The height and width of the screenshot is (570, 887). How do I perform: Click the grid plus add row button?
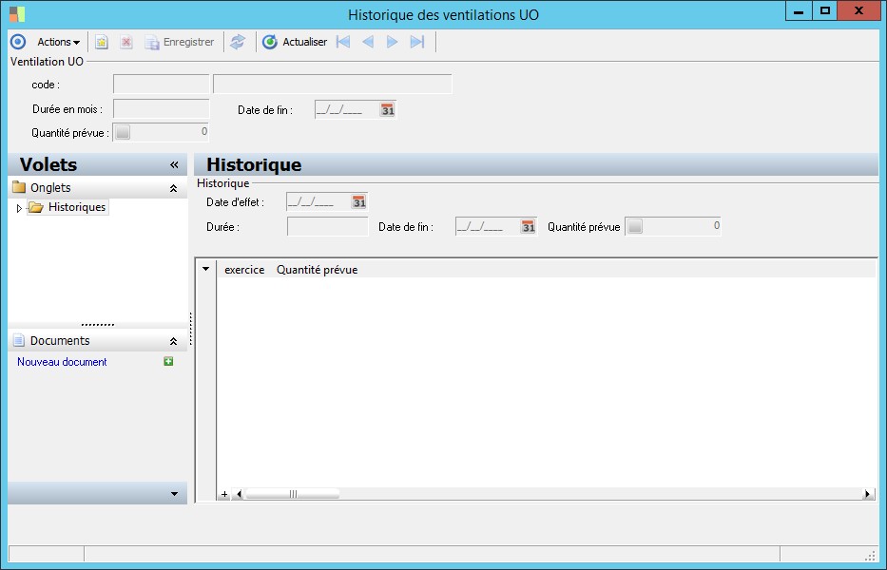tap(224, 494)
